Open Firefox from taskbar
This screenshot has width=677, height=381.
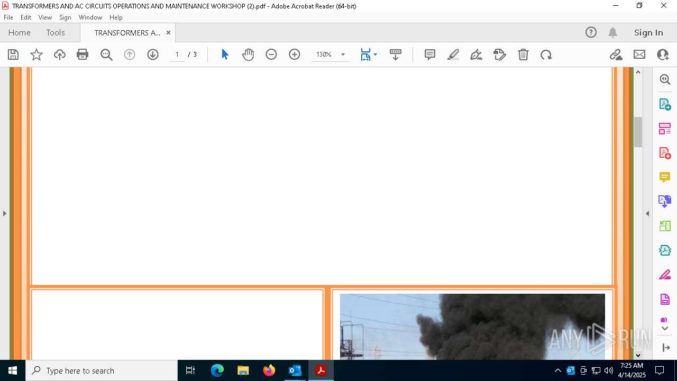point(269,370)
